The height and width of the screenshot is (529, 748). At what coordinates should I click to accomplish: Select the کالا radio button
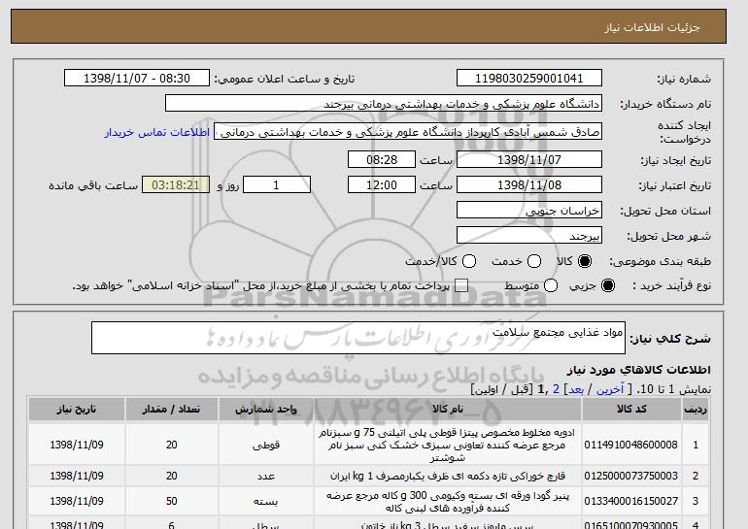pyautogui.click(x=585, y=261)
